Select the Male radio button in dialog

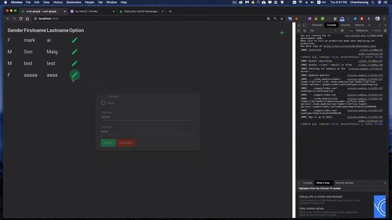point(103,103)
